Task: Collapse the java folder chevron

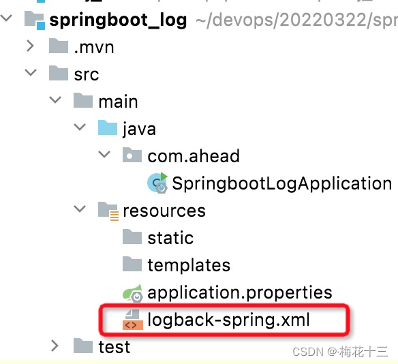Action: 80,127
